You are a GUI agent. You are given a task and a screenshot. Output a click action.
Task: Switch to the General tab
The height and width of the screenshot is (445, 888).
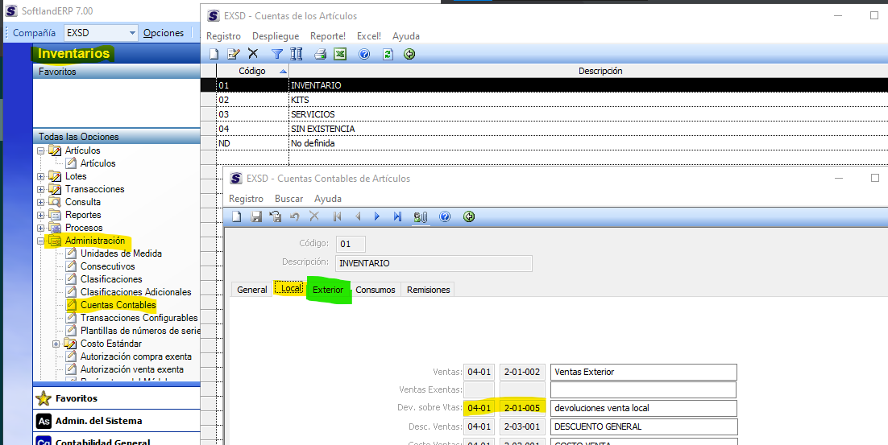[252, 290]
